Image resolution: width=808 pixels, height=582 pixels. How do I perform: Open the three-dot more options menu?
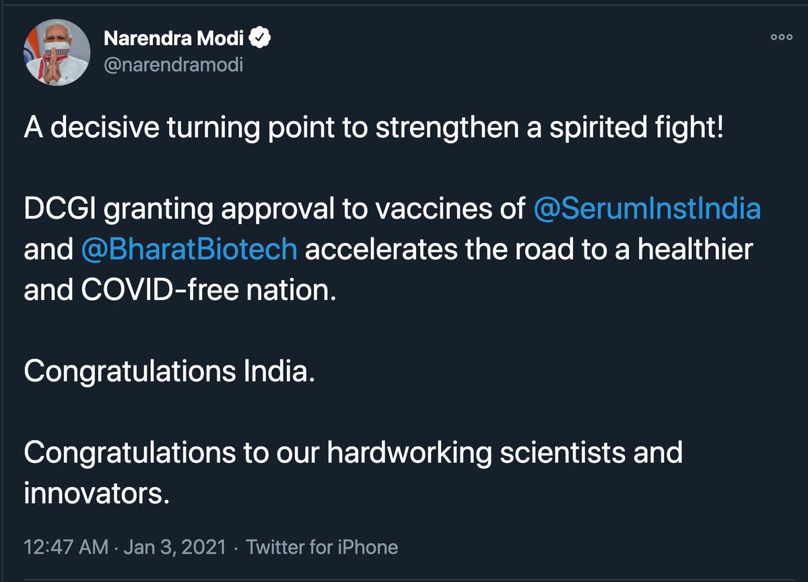click(781, 38)
